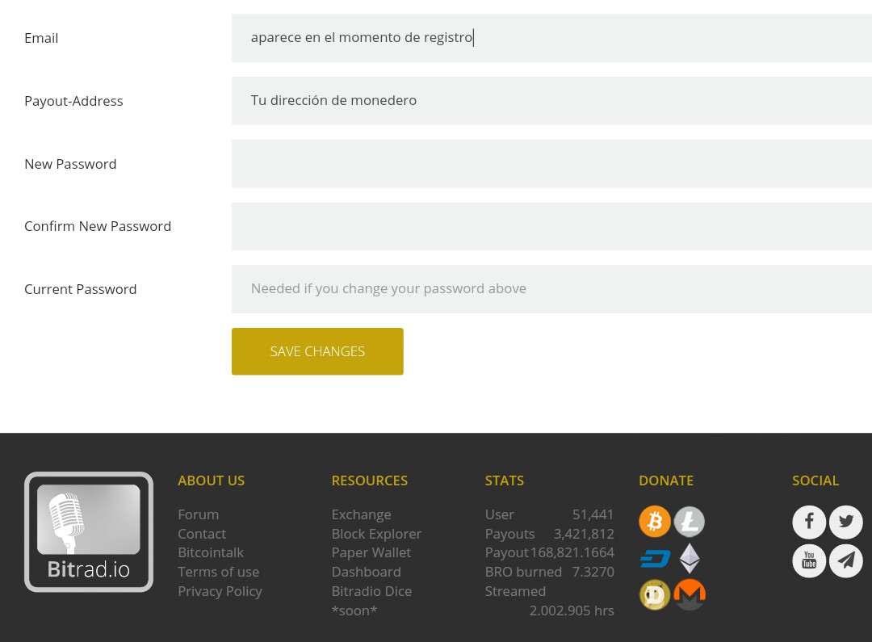The height and width of the screenshot is (642, 872).
Task: Open the Dashboard footer link
Action: 367,572
